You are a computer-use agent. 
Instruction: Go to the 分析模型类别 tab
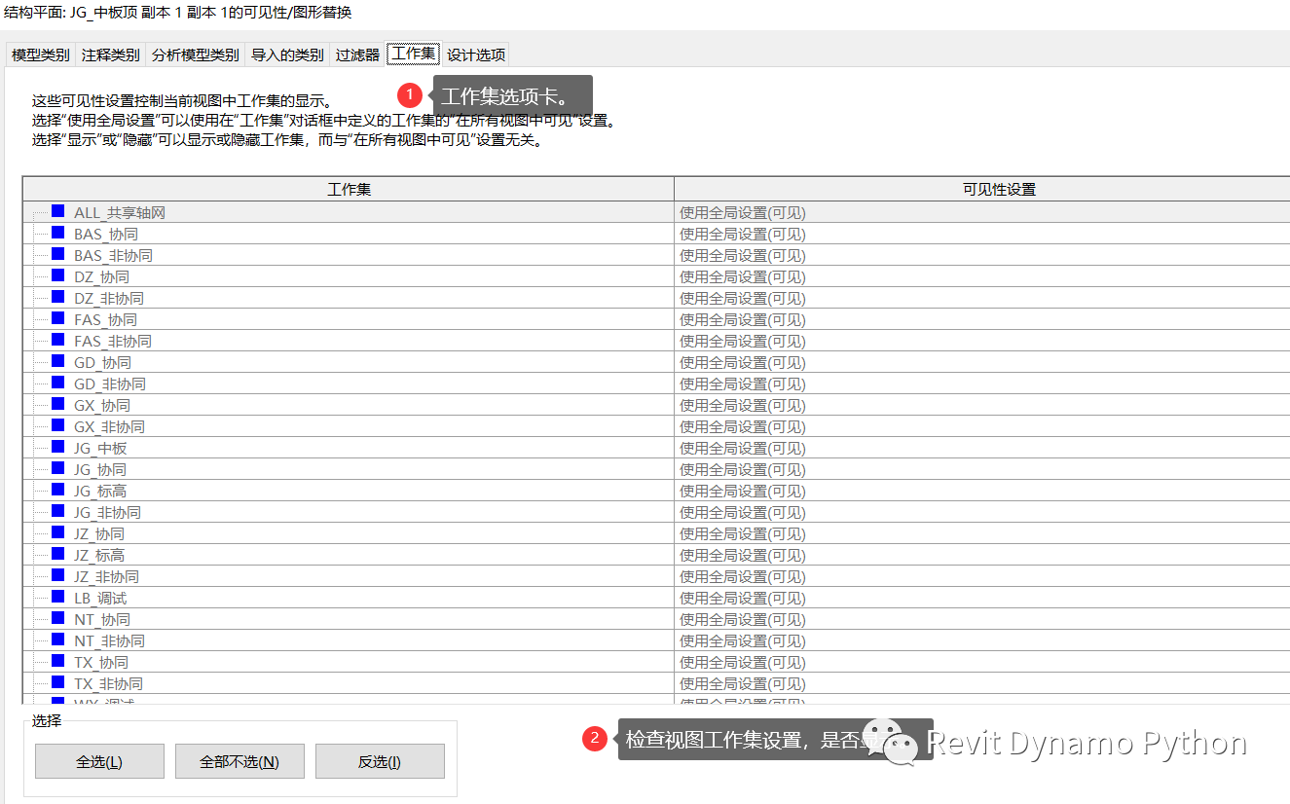[196, 55]
